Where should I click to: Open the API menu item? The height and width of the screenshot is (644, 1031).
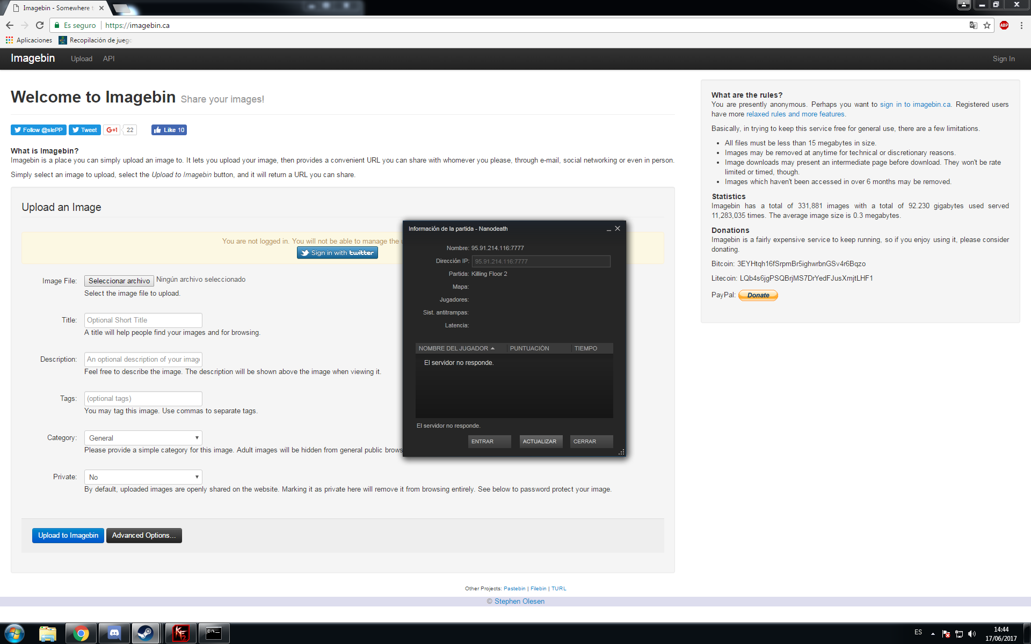(109, 58)
